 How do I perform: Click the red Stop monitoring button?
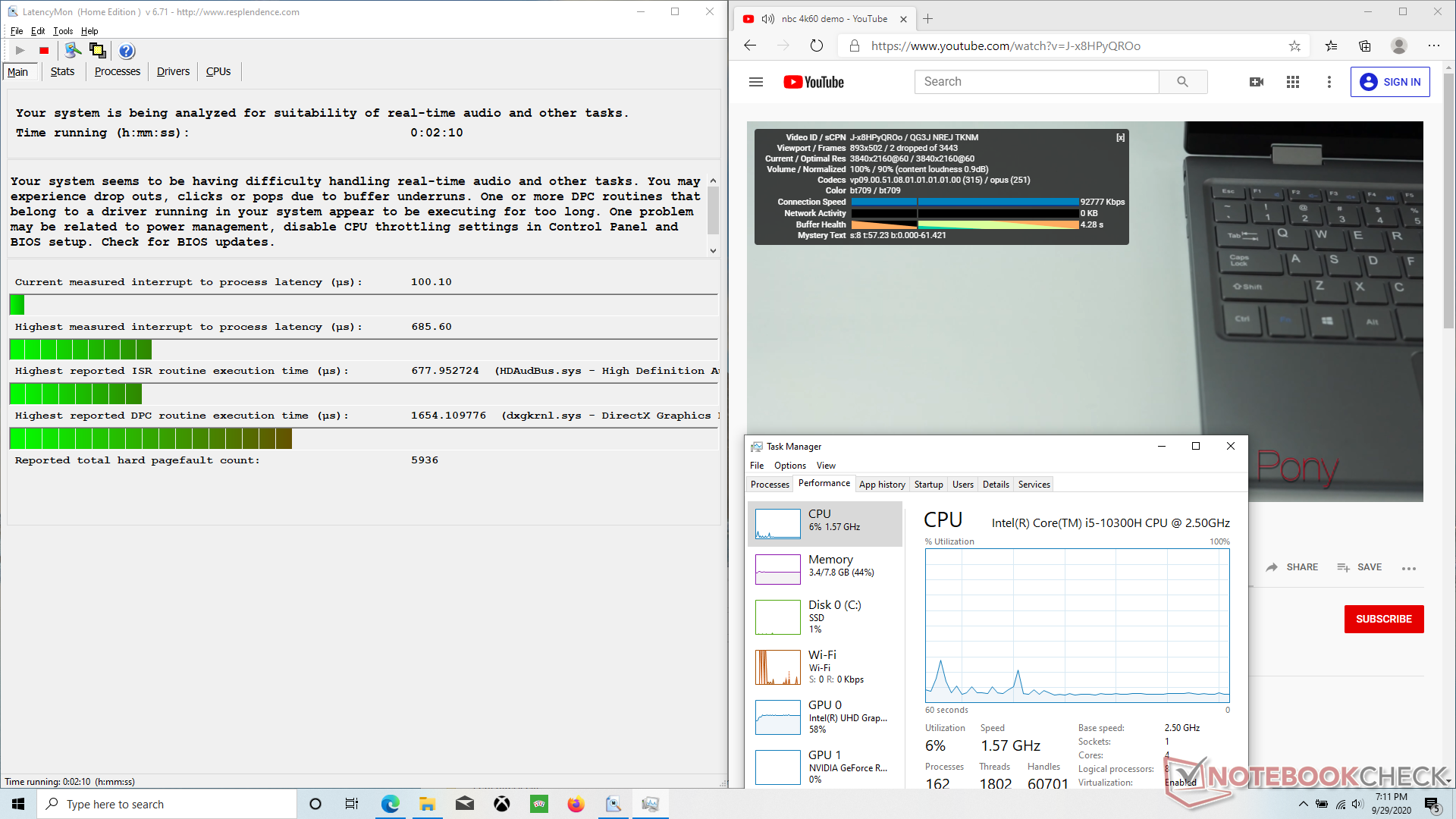click(44, 51)
